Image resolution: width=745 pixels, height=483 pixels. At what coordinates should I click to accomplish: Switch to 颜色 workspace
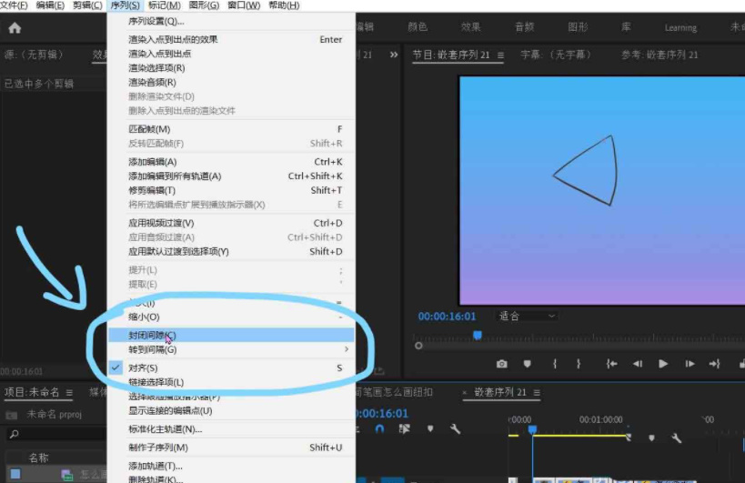tap(418, 27)
